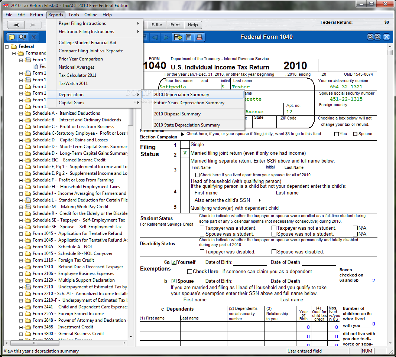This screenshot has height=357, width=396.
Task: Click the Schedule F folder icon
Action: click(28, 180)
